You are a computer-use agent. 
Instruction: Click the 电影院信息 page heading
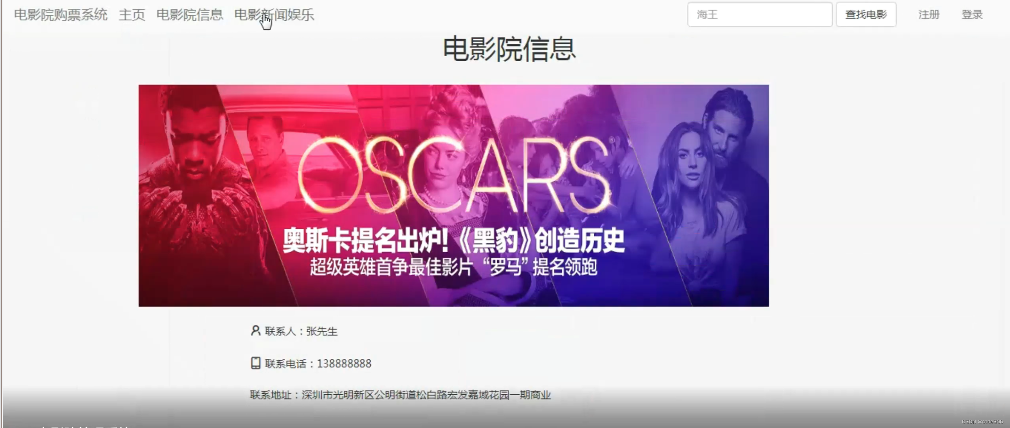(509, 49)
